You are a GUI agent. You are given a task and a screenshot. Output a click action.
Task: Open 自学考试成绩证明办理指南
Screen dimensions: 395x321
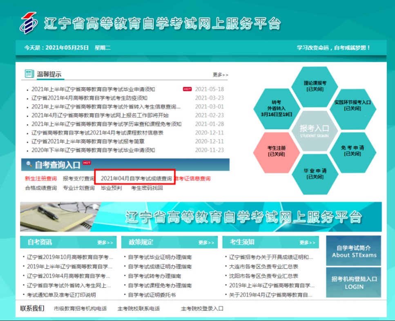click(x=160, y=266)
